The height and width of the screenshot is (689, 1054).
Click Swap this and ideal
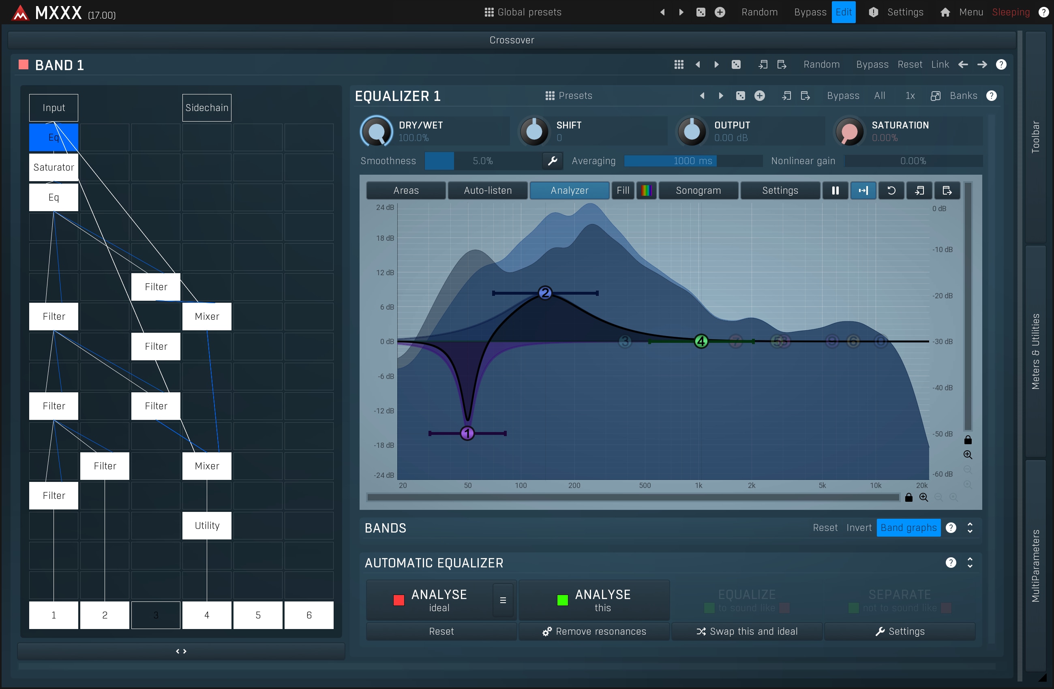click(747, 631)
